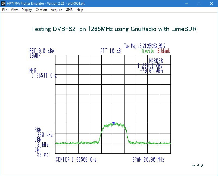Click the 'de ja1syk' signature text
The image size is (218, 176).
pos(197,165)
